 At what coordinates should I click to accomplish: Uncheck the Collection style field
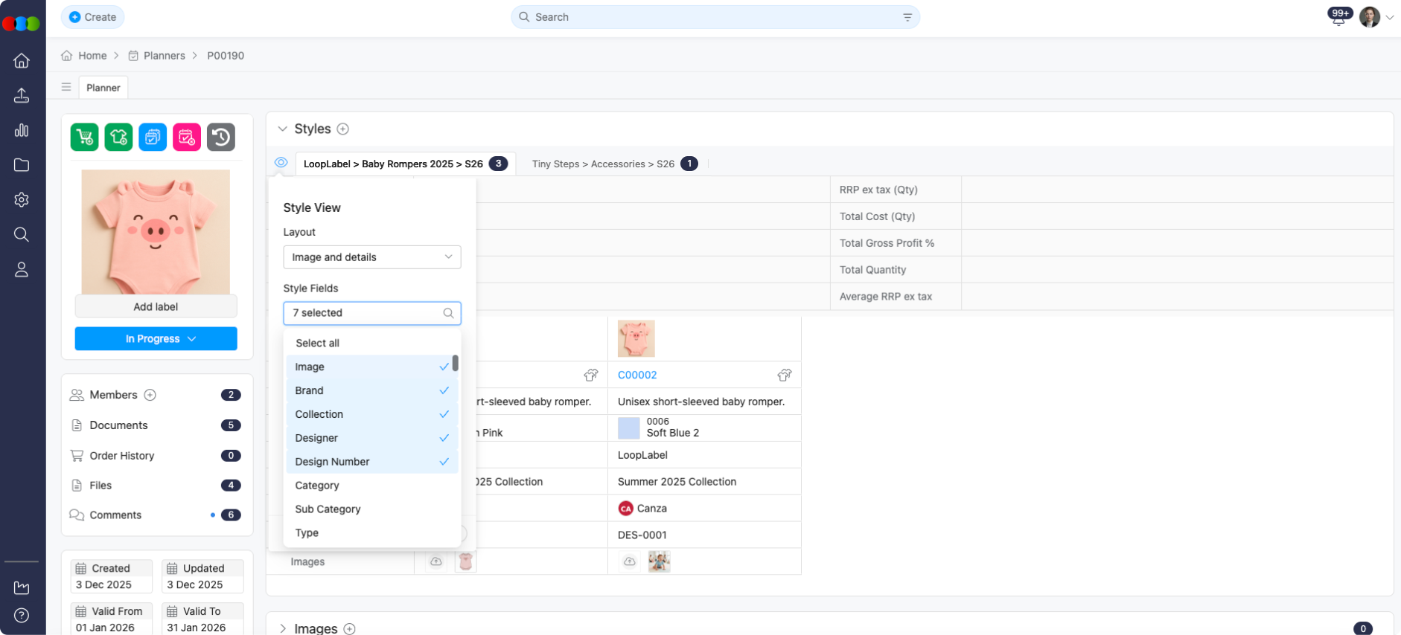(371, 414)
